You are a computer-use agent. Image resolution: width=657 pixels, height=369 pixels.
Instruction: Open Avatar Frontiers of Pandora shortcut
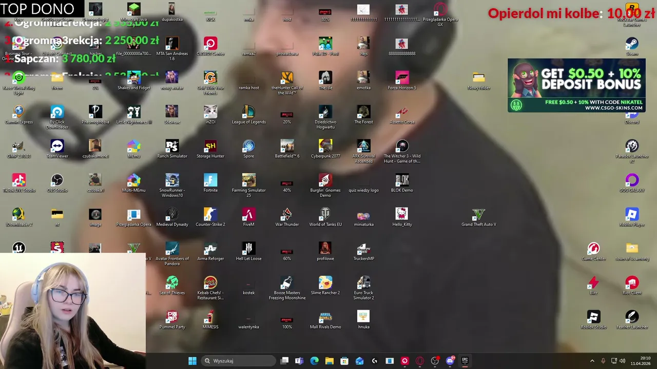[172, 254]
